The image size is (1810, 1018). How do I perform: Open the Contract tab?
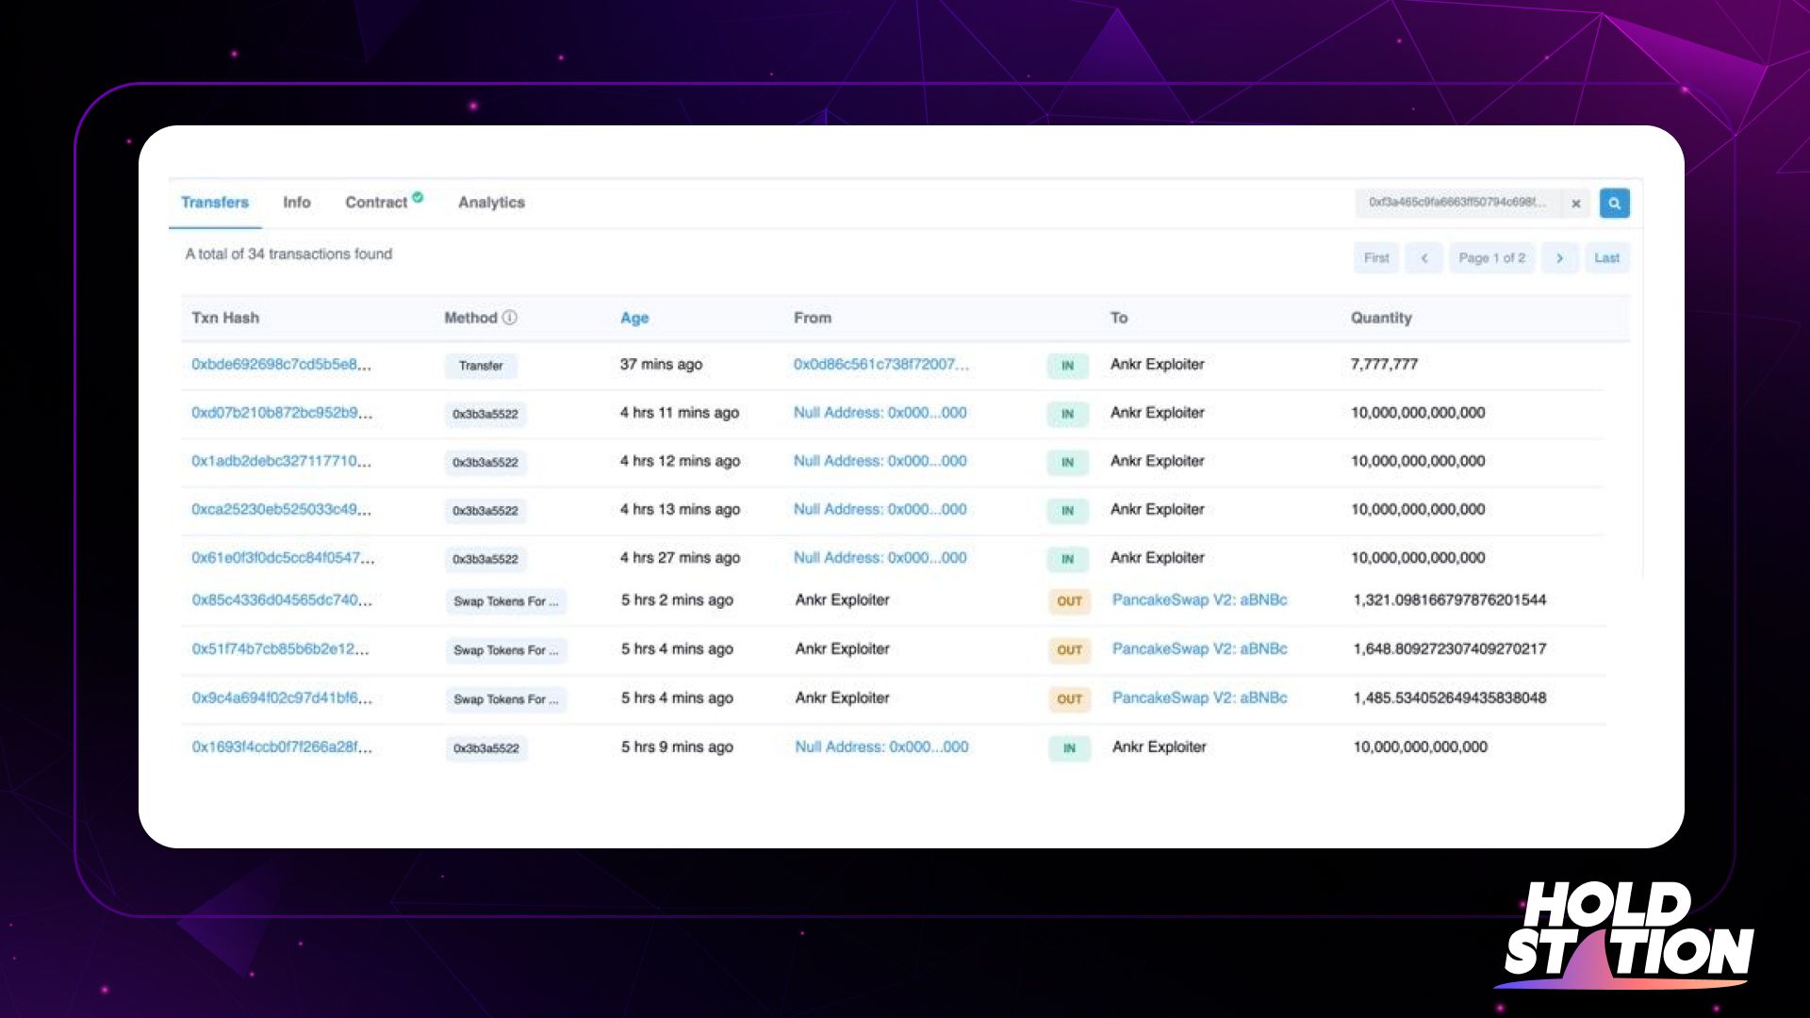pyautogui.click(x=376, y=203)
